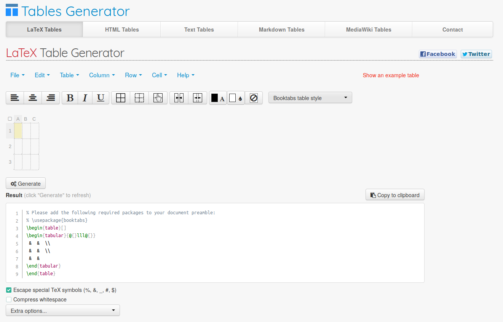This screenshot has width=503, height=322.
Task: Center-align text with the toolbar icon
Action: coord(33,98)
